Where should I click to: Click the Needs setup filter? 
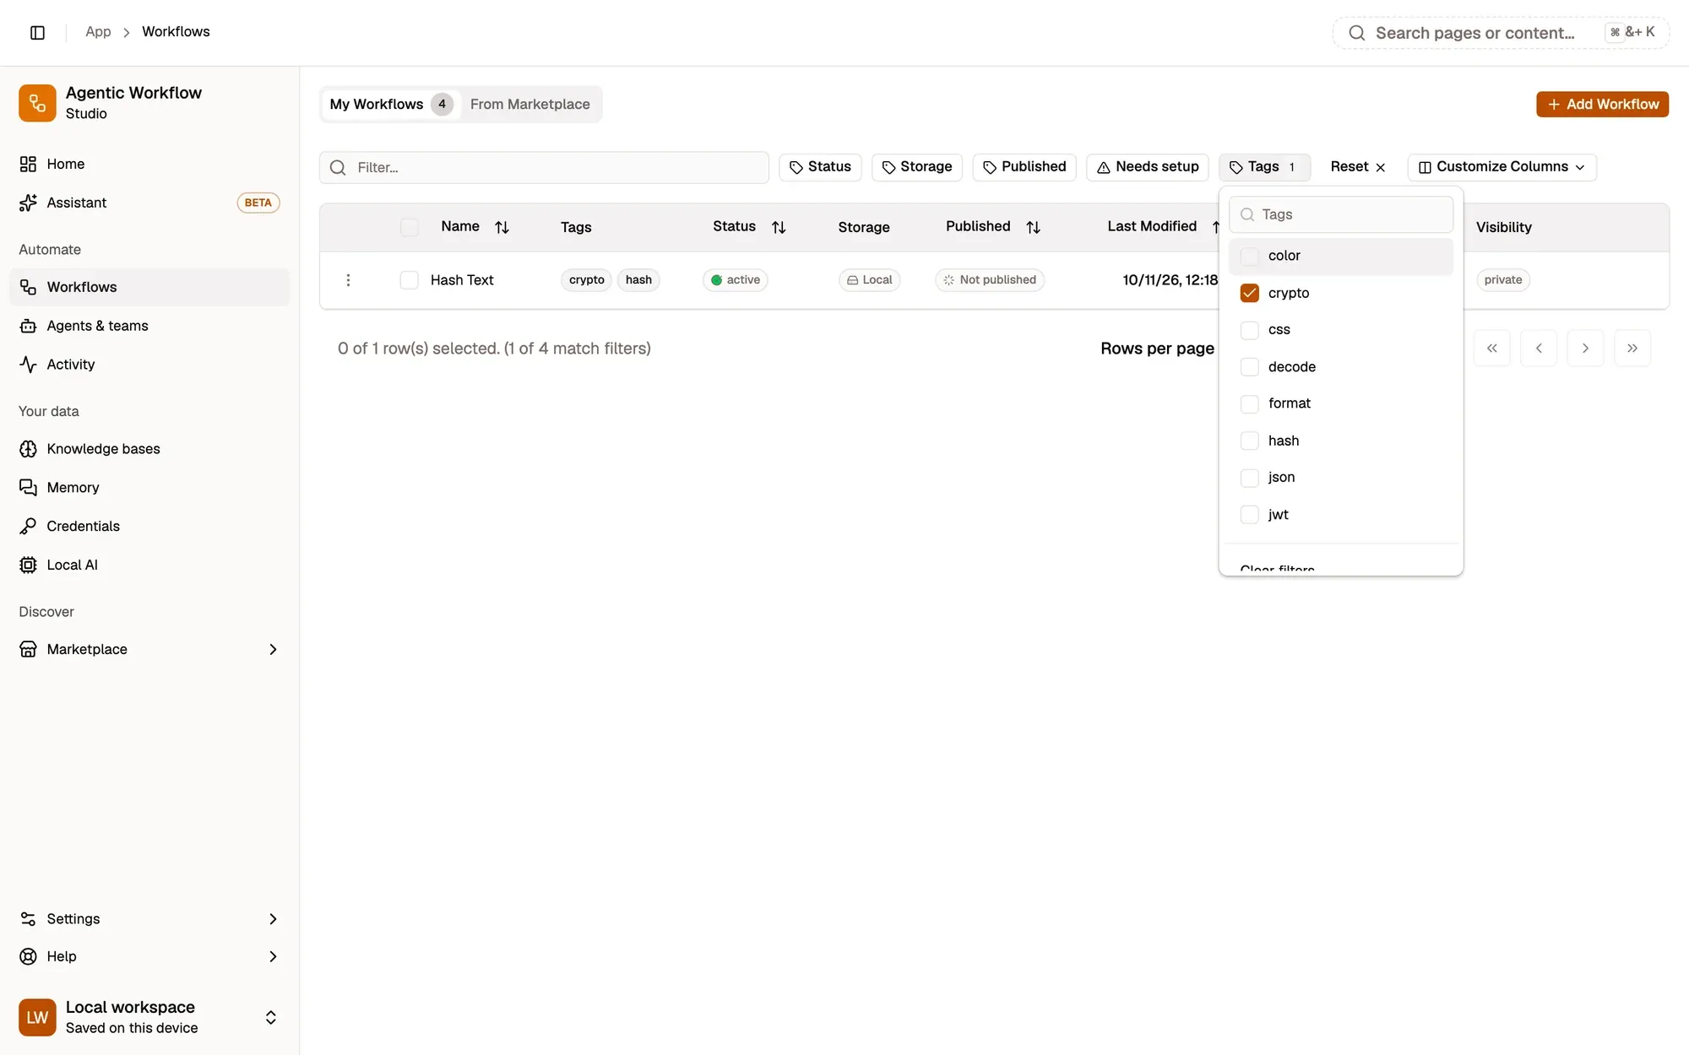coord(1148,167)
